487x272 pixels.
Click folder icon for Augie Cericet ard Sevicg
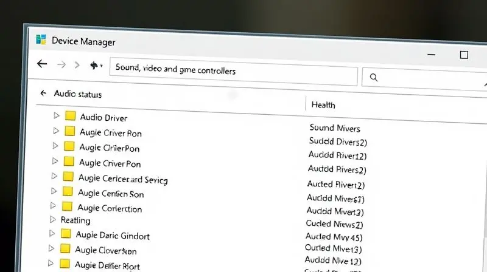tap(68, 177)
